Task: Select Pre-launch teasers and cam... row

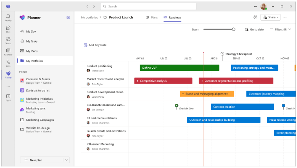Action: pos(105,107)
